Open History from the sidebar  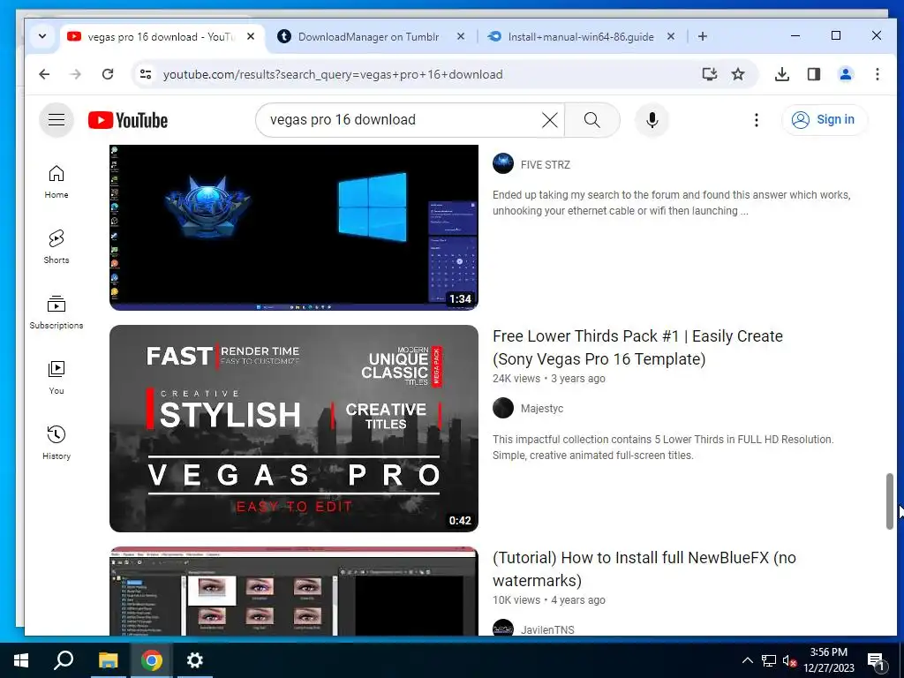(56, 443)
